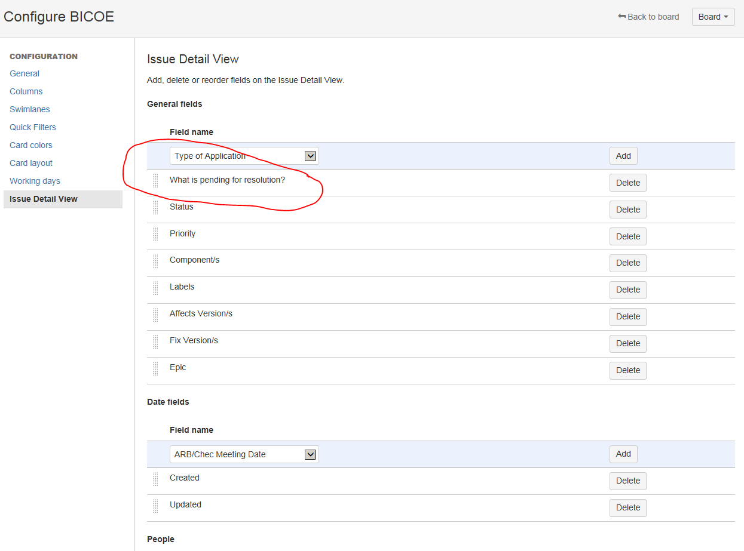Click the drag handle for Labels

[155, 288]
